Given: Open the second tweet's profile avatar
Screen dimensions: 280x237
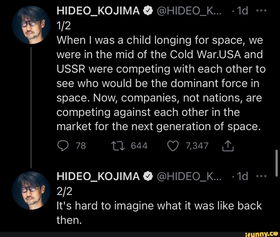Looking at the screenshot, I should pyautogui.click(x=31, y=190).
